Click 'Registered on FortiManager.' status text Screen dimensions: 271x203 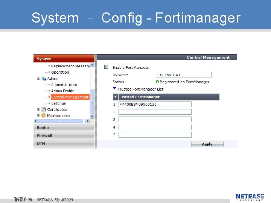[x=185, y=82]
